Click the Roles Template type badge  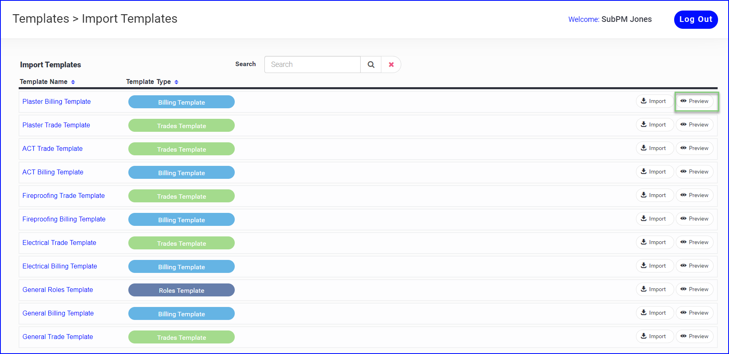coord(182,290)
